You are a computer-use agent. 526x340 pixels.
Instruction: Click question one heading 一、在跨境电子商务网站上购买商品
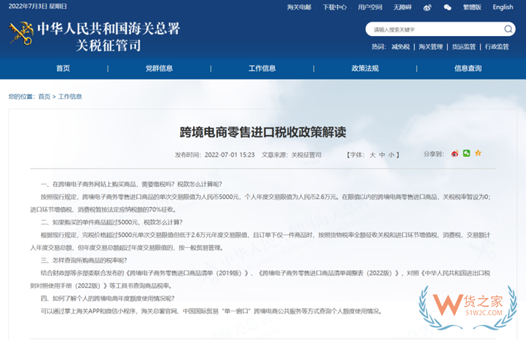131,184
